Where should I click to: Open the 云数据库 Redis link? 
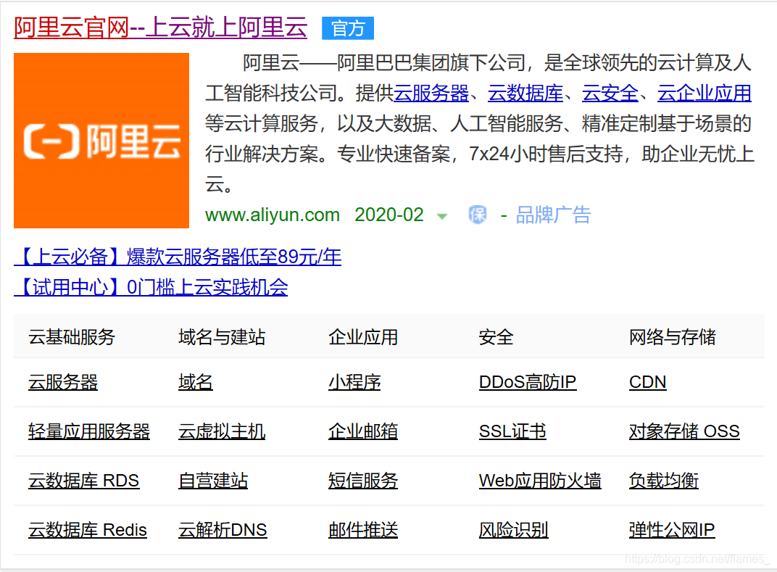[88, 530]
